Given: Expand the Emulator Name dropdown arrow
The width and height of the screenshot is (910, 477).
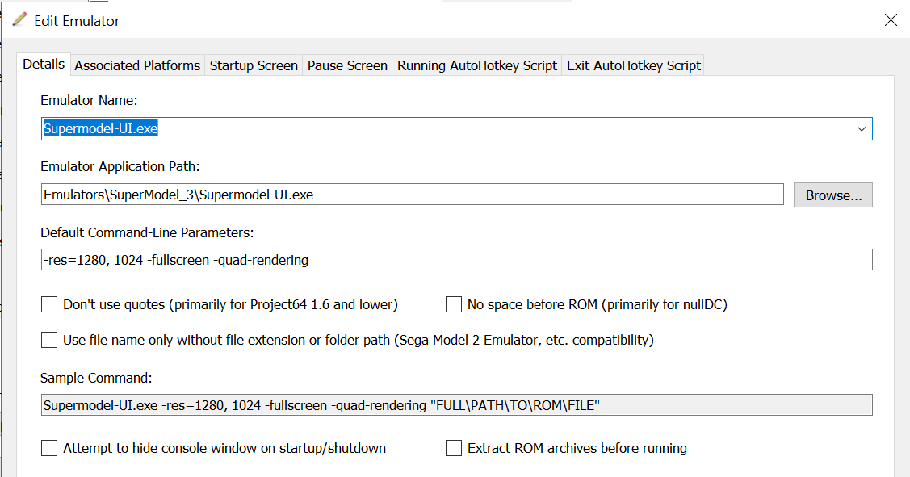Looking at the screenshot, I should (862, 129).
